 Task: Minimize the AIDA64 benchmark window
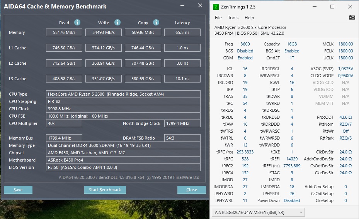[x=182, y=6]
